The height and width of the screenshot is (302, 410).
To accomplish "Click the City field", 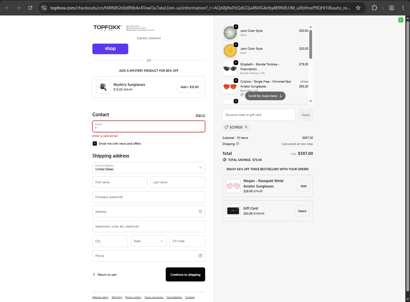I will [x=110, y=241].
